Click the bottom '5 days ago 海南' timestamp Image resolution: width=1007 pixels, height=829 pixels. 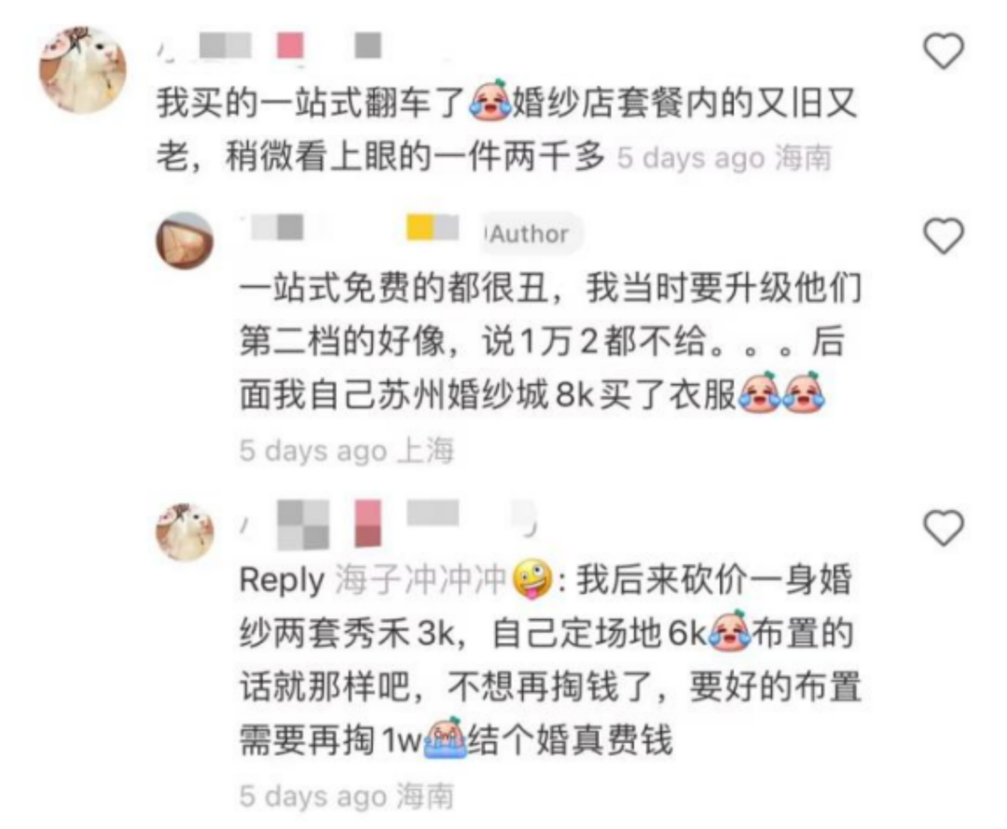(x=347, y=796)
